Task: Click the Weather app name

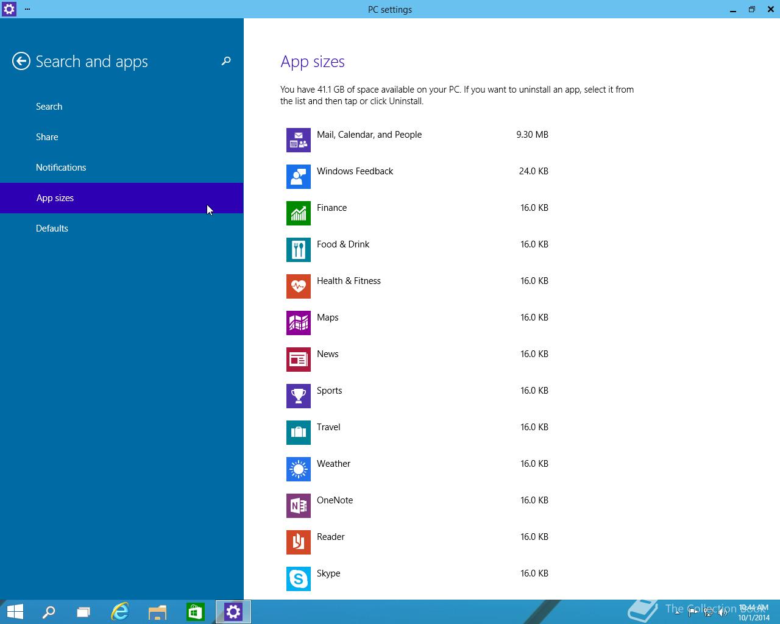Action: (x=333, y=464)
